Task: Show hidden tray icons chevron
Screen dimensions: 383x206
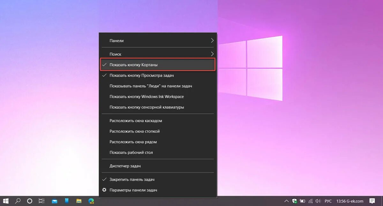Action: pyautogui.click(x=286, y=201)
